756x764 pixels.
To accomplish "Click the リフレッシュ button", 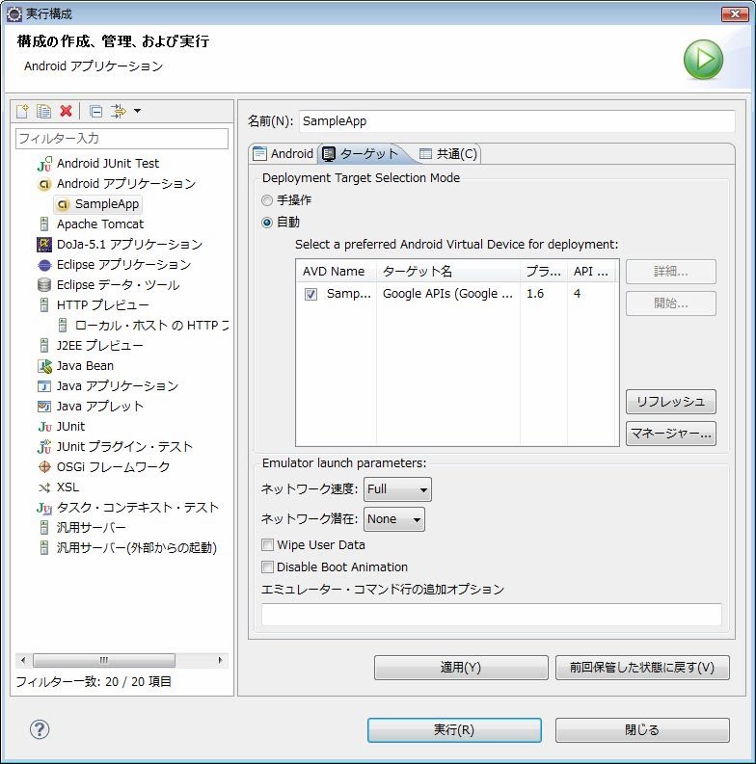I will [x=670, y=402].
